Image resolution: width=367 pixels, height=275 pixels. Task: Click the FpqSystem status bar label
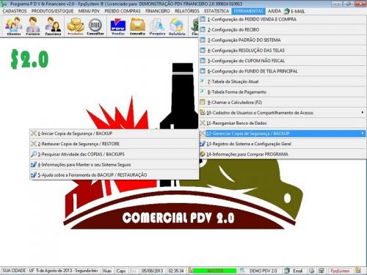tap(340, 271)
